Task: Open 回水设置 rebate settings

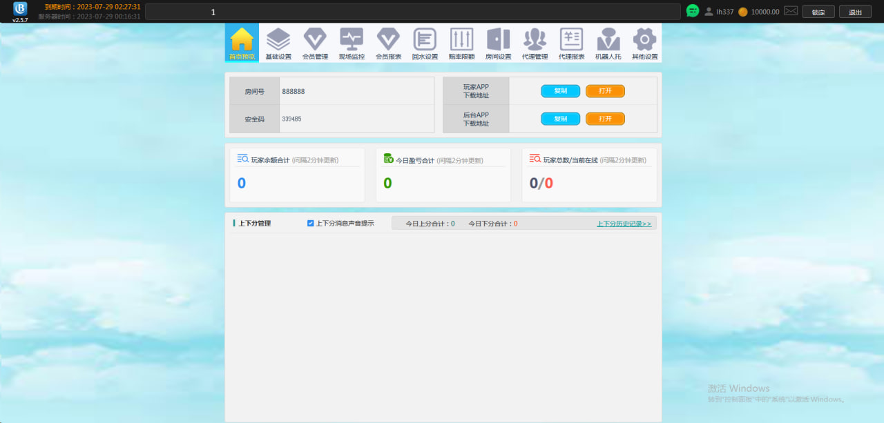Action: pyautogui.click(x=425, y=43)
